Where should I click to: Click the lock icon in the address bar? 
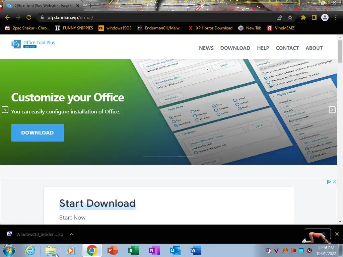point(42,17)
